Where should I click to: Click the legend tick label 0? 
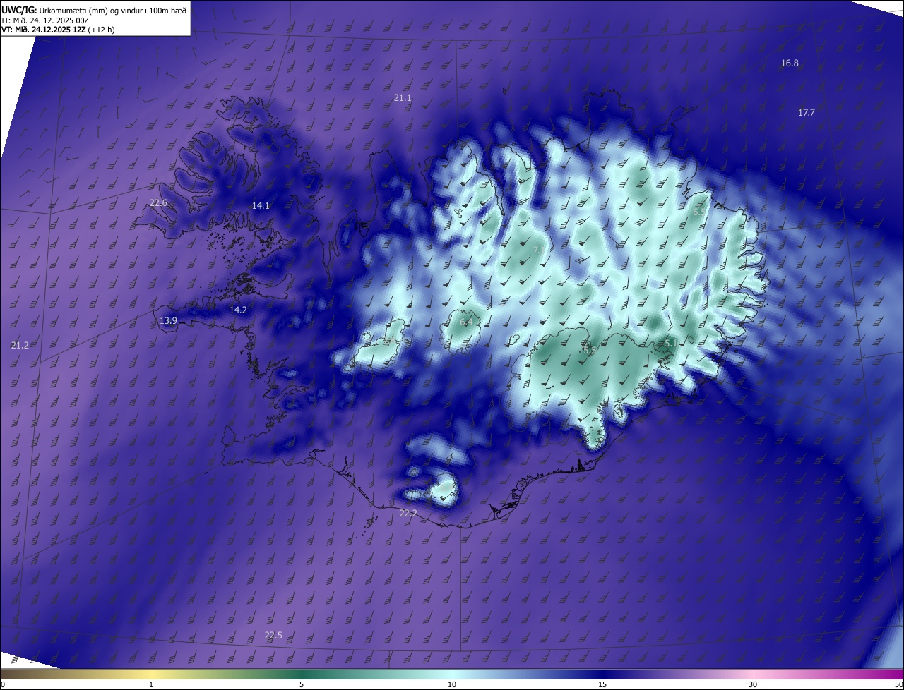(3, 685)
